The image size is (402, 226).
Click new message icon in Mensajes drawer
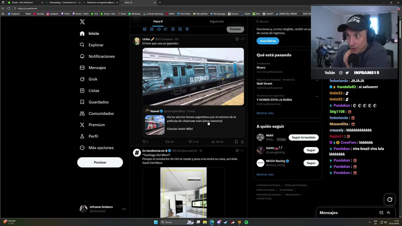[381, 213]
